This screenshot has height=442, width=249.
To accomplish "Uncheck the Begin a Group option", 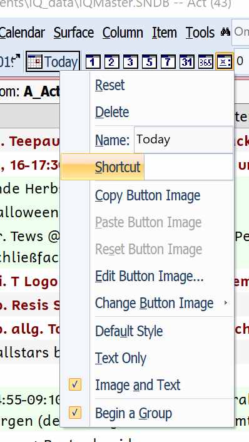I will pos(75,413).
